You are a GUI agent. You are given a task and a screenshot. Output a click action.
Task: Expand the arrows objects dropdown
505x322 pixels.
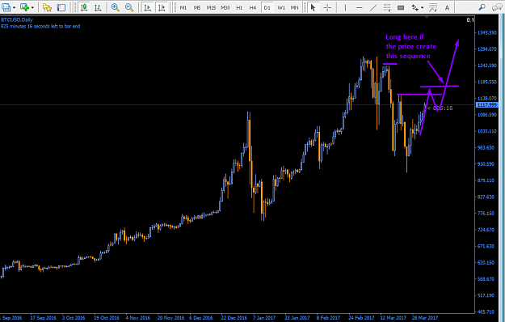[423, 7]
